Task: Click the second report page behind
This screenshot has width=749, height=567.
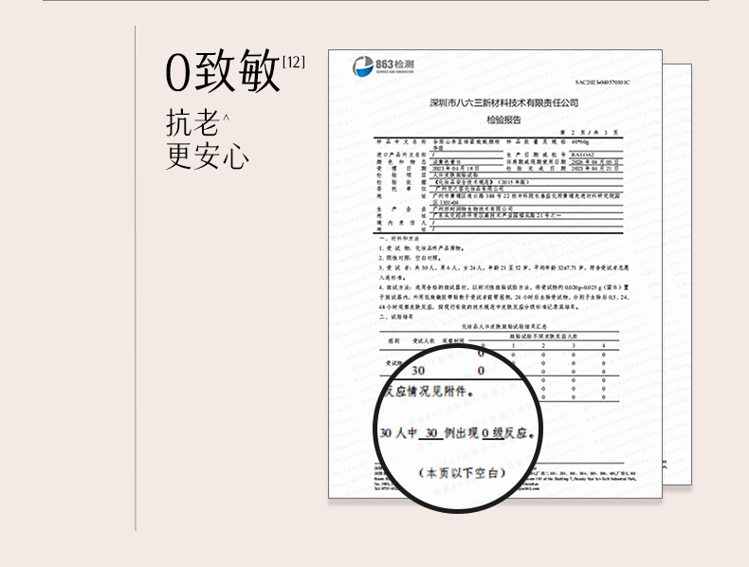Action: (677, 275)
